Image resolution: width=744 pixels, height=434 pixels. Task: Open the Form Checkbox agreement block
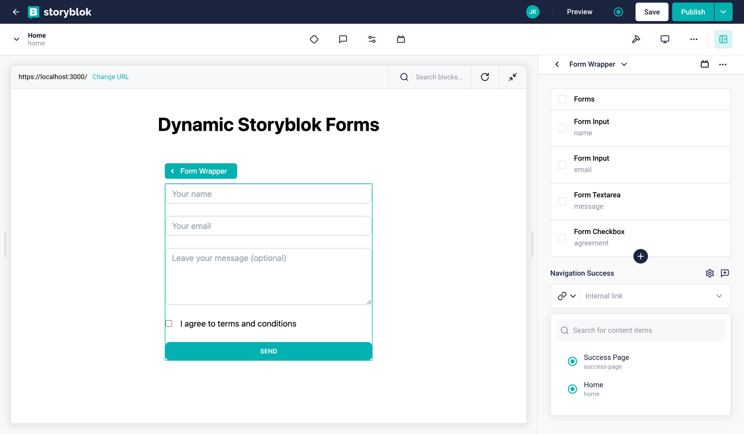click(x=641, y=238)
